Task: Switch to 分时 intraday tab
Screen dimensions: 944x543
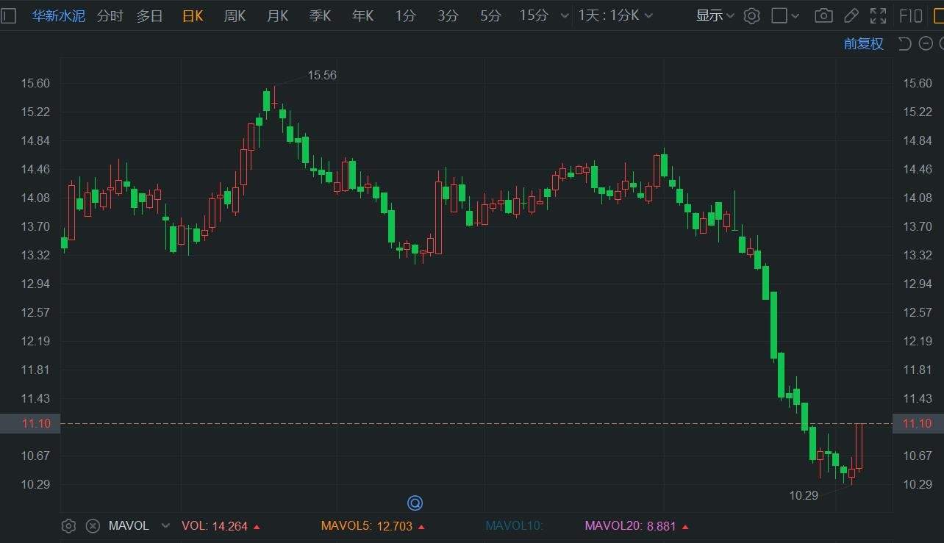Action: pos(110,15)
